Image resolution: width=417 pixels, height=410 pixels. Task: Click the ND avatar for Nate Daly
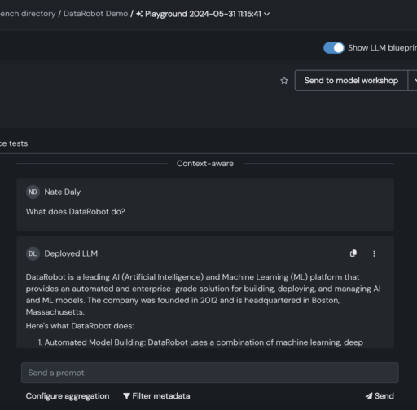coord(33,192)
